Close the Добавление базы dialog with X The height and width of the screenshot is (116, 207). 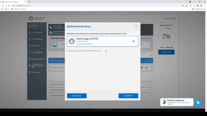[x=136, y=26]
